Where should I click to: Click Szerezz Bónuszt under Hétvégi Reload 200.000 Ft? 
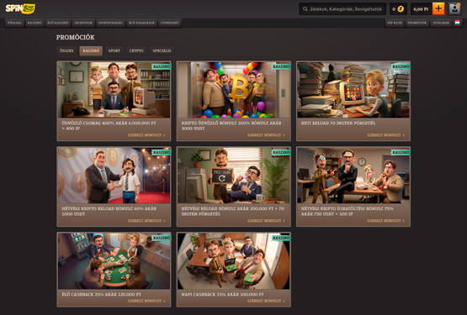[266, 221]
